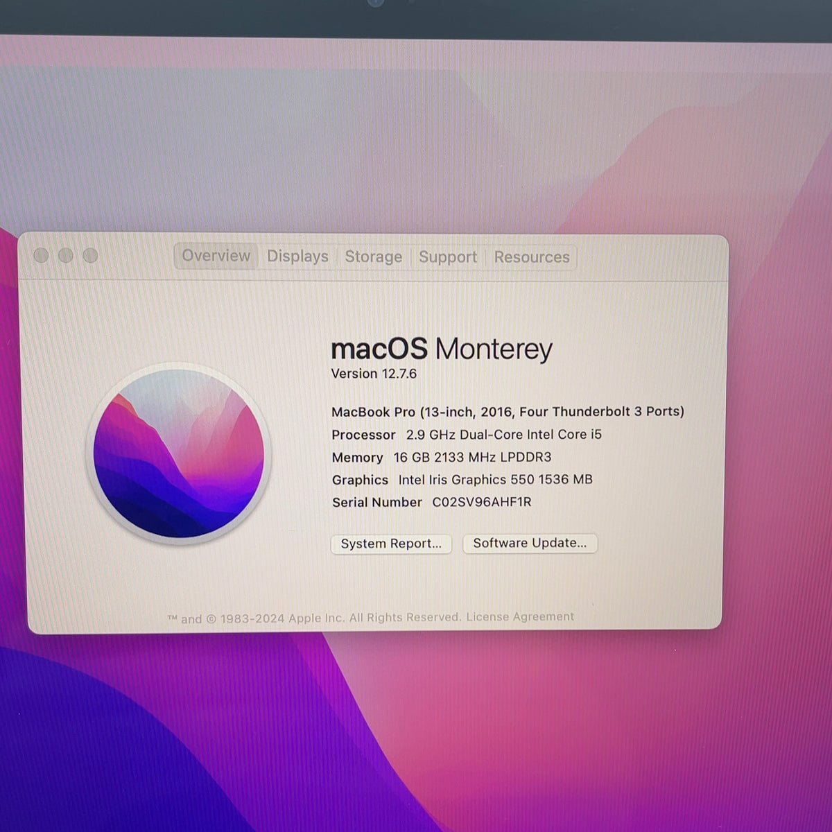
Task: Click the macOS Monterey logo image
Action: tap(179, 453)
